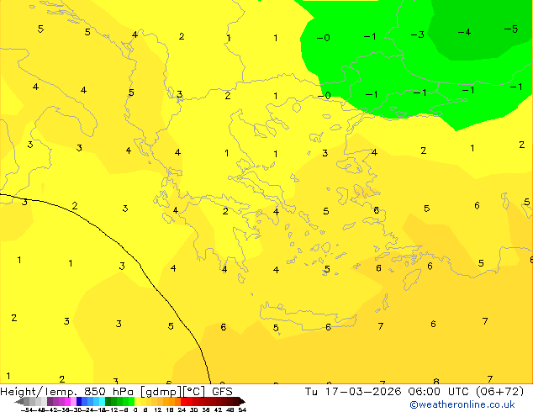The image size is (533, 412).
Task: Click the cyan legend swatch above -18
Action: (x=102, y=401)
